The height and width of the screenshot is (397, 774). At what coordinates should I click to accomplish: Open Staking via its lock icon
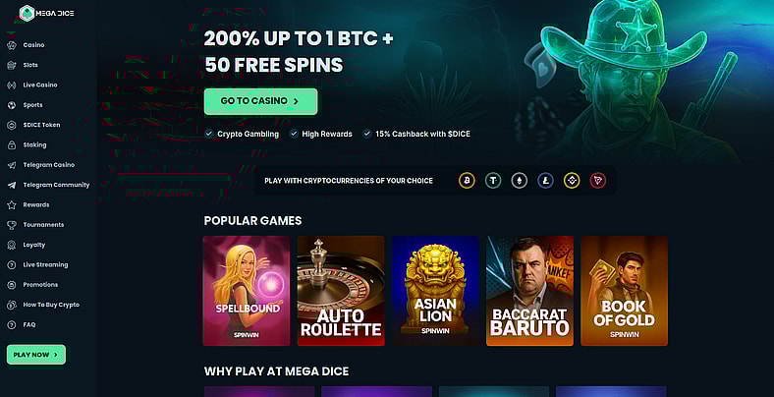pos(12,144)
